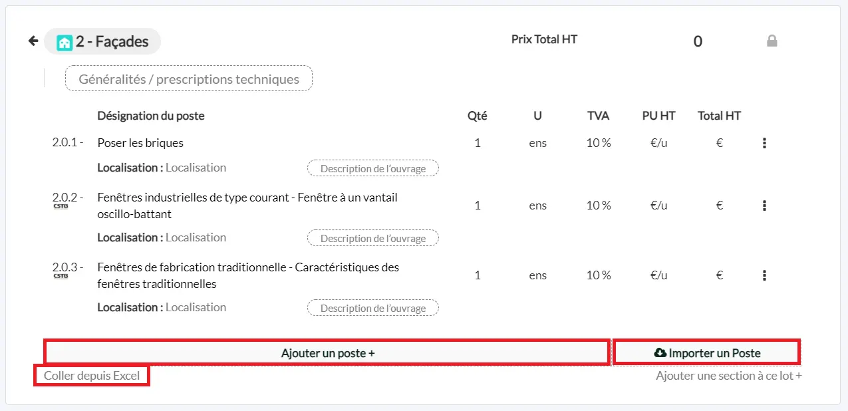Click Ajouter une section à ce lot +
848x411 pixels.
[729, 376]
